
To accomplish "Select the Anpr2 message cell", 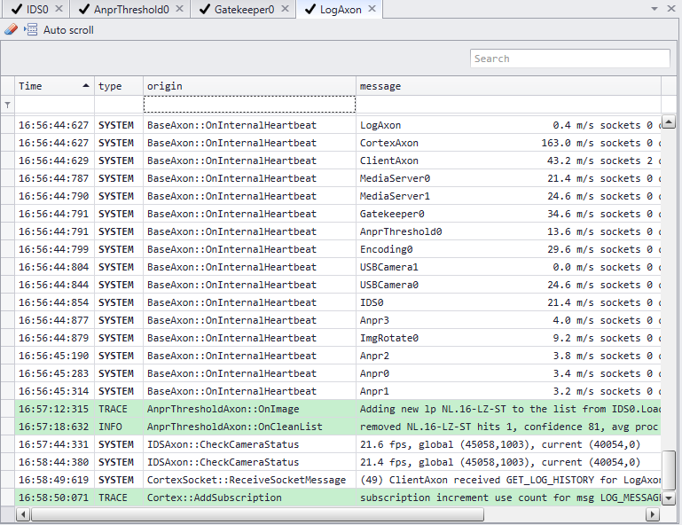I will (x=508, y=356).
